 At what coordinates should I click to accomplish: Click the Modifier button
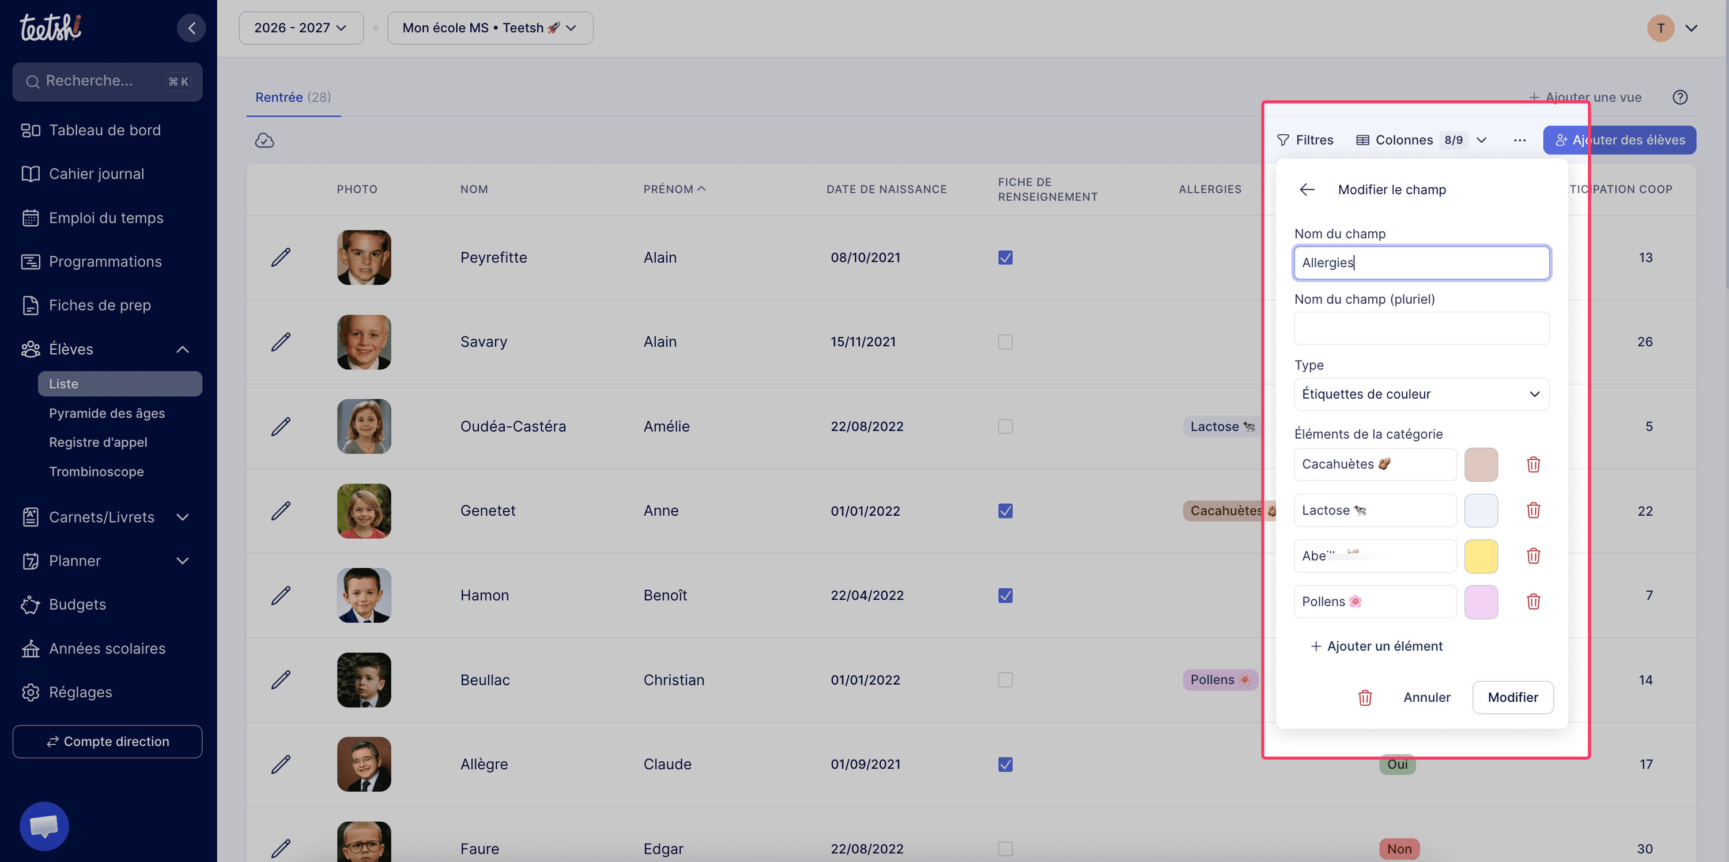click(1512, 698)
